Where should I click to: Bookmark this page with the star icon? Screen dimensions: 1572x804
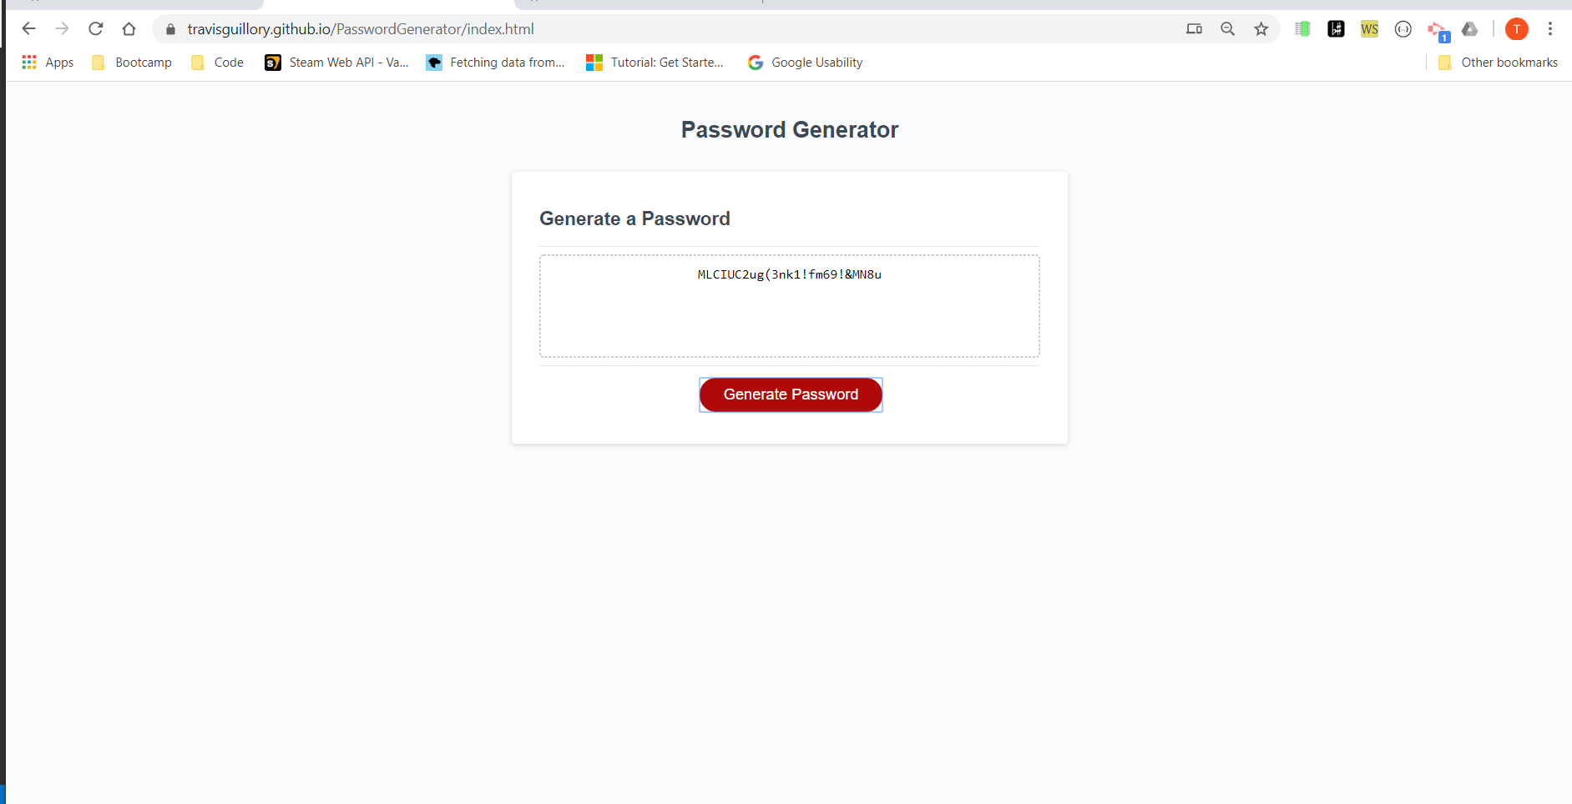click(1261, 29)
